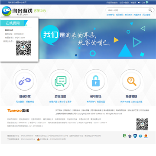The height and width of the screenshot is (156, 156).
Task: Click the footer QR code
Action: click(142, 124)
